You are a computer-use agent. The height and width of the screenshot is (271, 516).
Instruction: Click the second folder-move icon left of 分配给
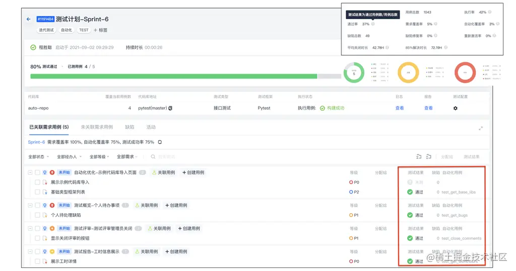[428, 157]
